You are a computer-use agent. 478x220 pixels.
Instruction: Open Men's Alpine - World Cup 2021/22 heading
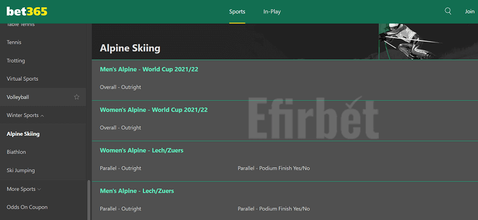[x=149, y=69]
